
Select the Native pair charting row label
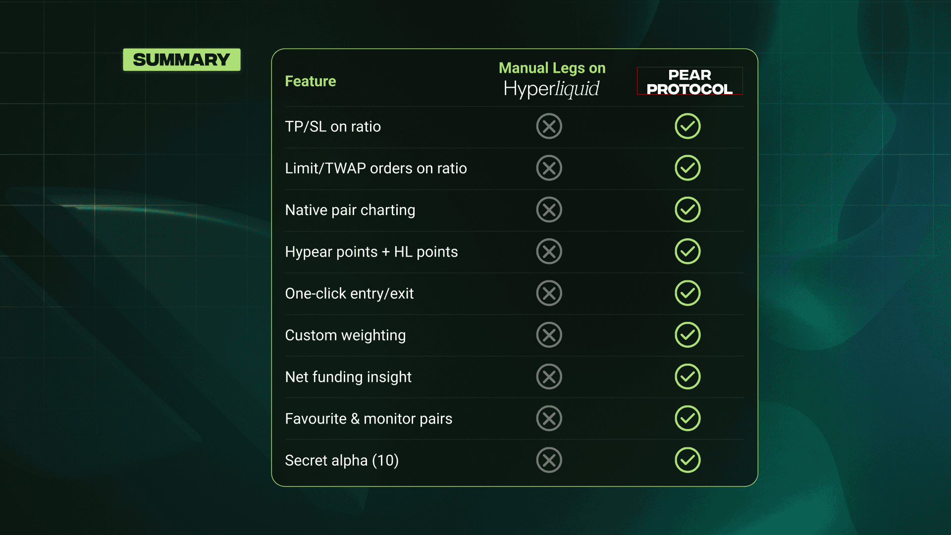click(x=350, y=210)
